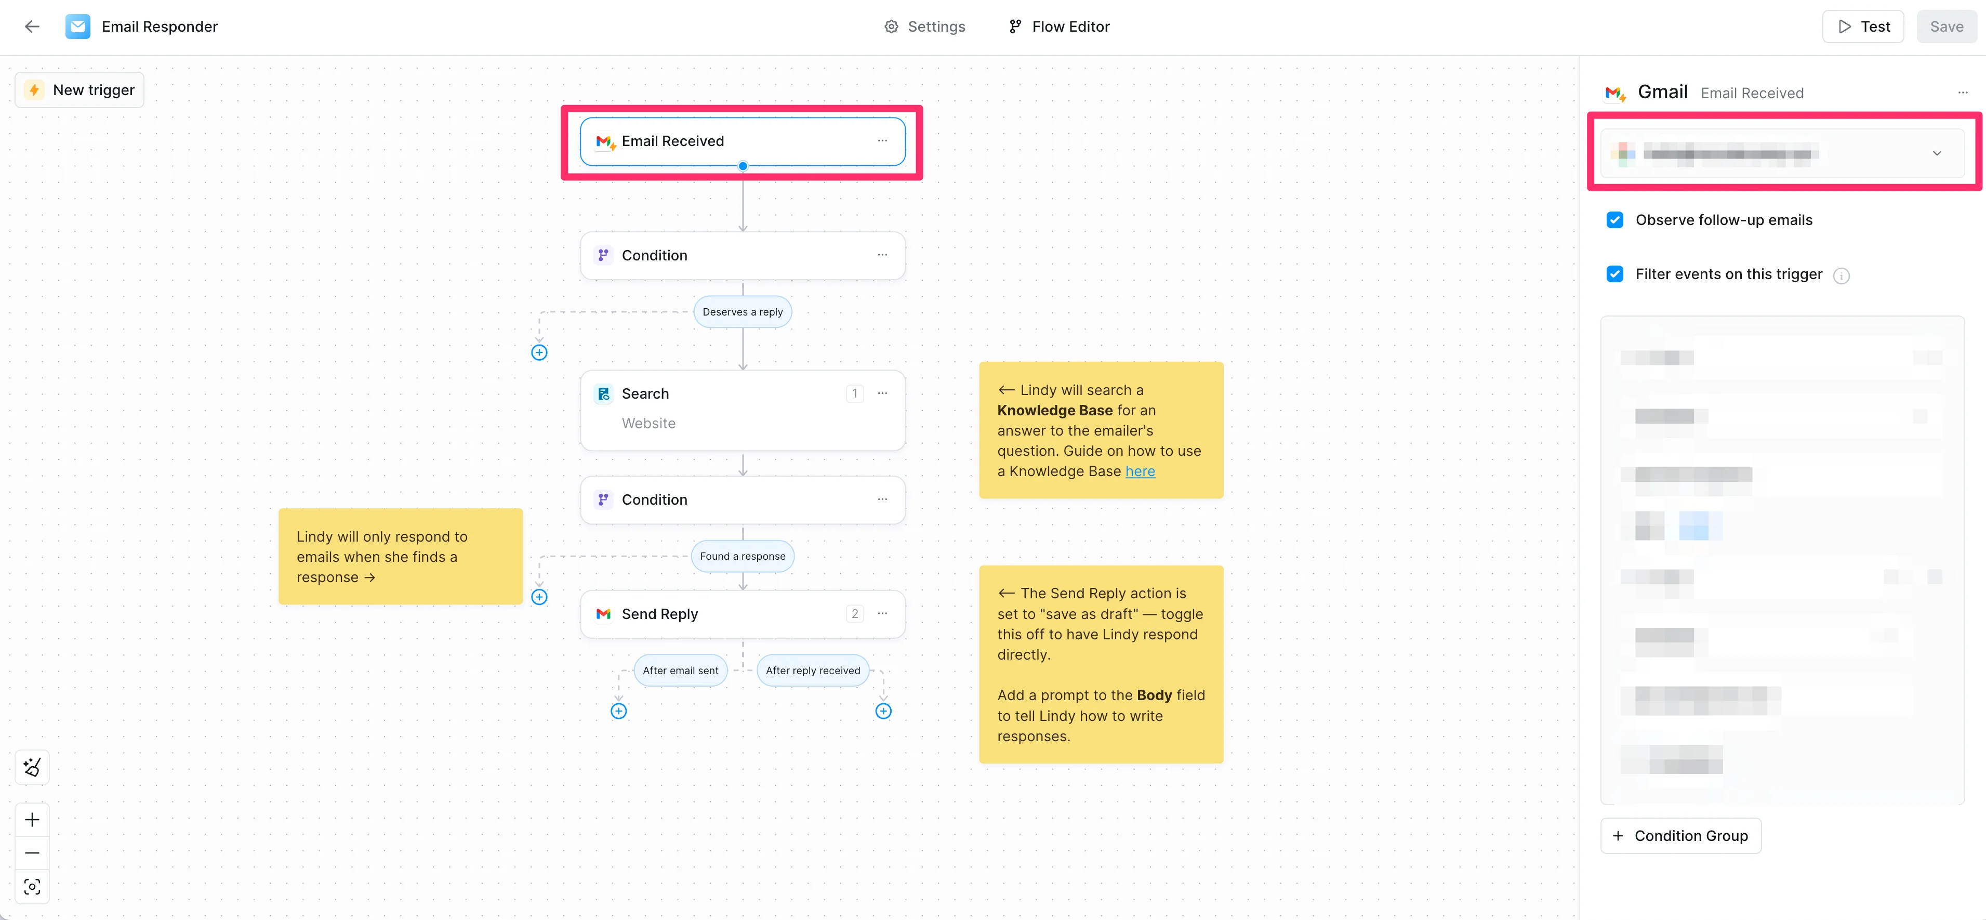The height and width of the screenshot is (920, 1986).
Task: Click info icon next to Filter events
Action: (1841, 275)
